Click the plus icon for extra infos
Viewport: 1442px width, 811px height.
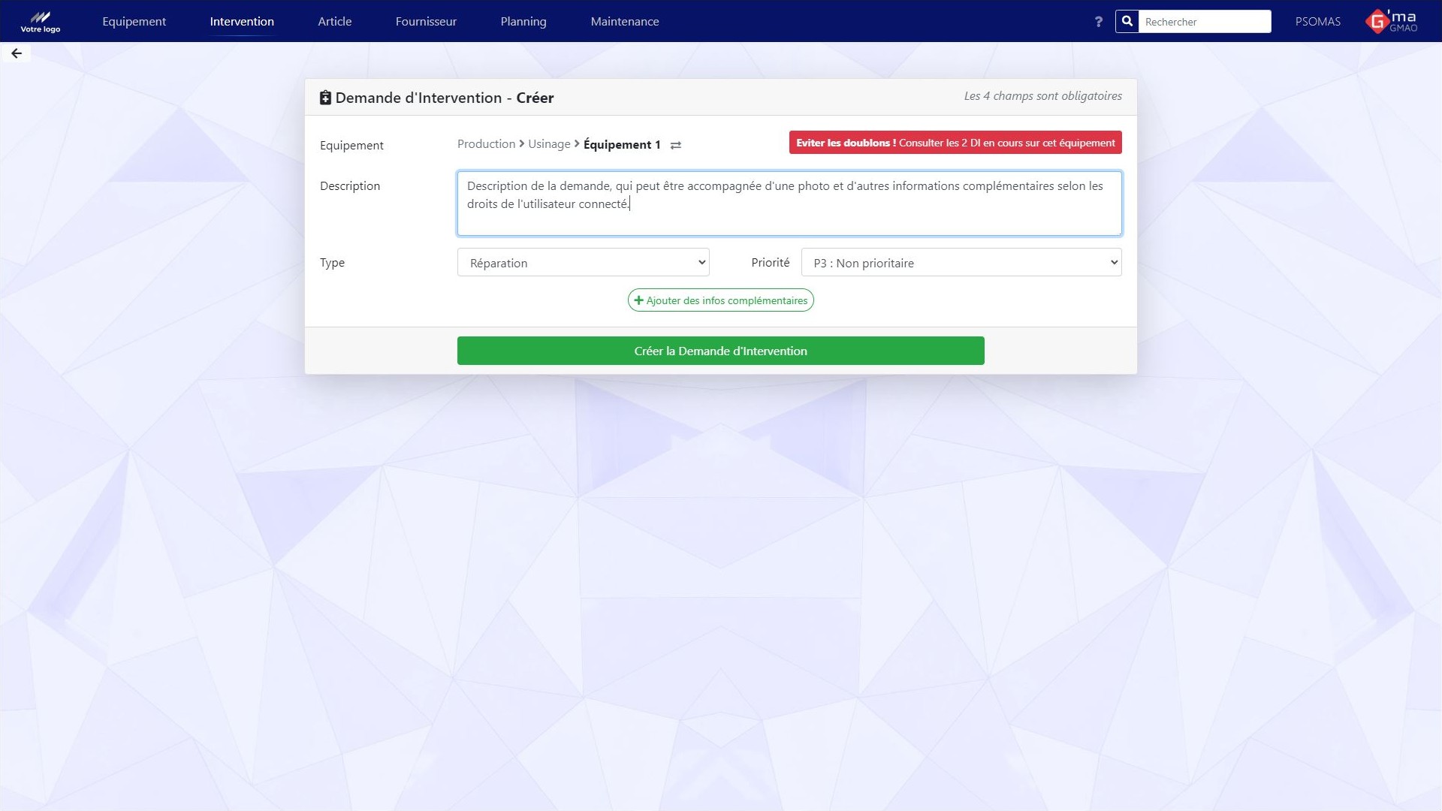638,300
